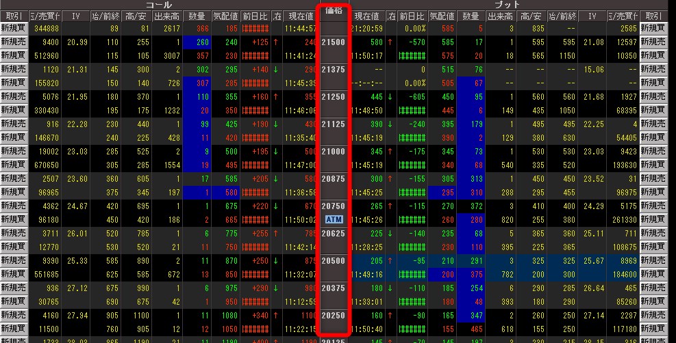Click call-side 新規売 button for strike 21000
676x343 pixels.
pos(14,151)
